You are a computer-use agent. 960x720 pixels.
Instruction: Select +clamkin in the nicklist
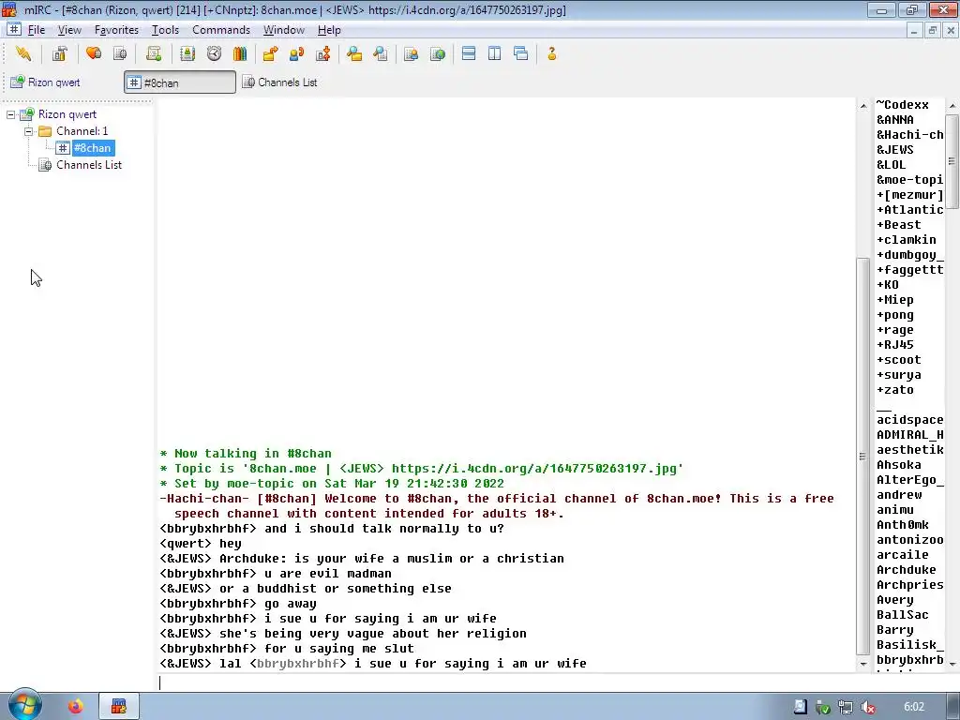click(x=907, y=240)
